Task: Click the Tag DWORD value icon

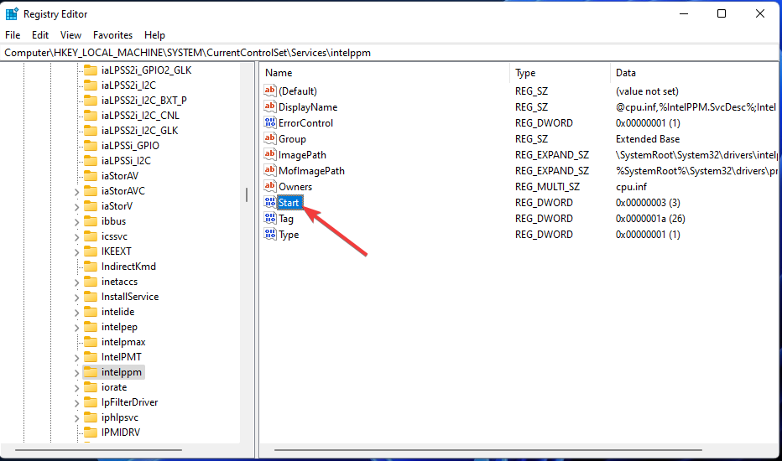Action: (x=270, y=218)
